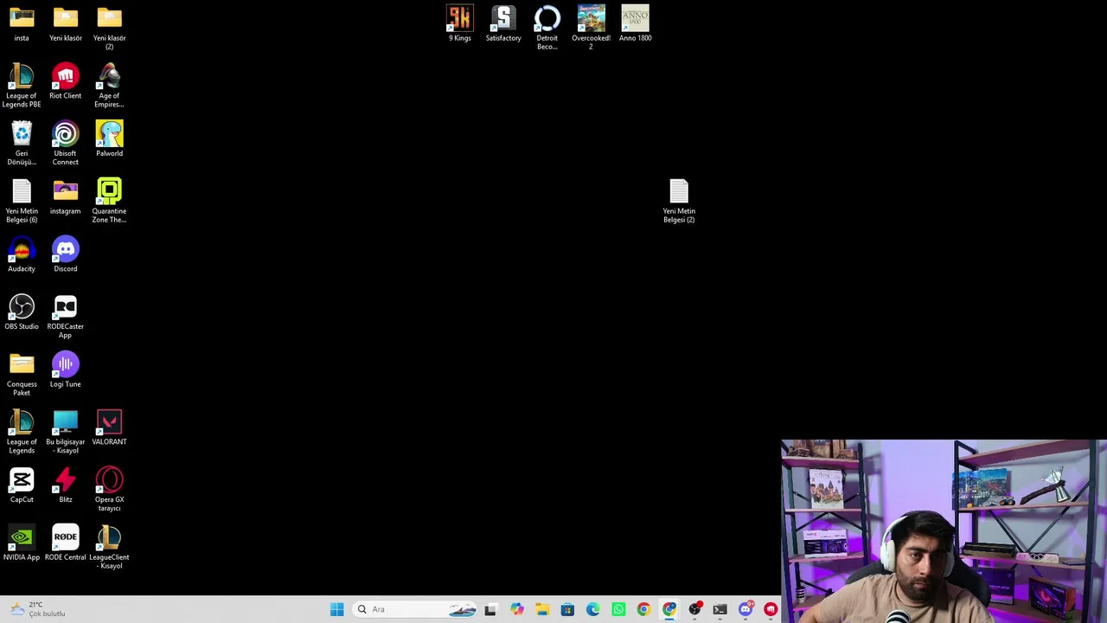The image size is (1107, 623).
Task: Select the Discord desktop shortcut
Action: pos(66,254)
